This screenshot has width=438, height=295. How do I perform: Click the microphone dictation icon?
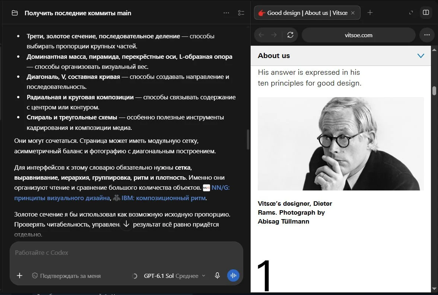[218, 276]
